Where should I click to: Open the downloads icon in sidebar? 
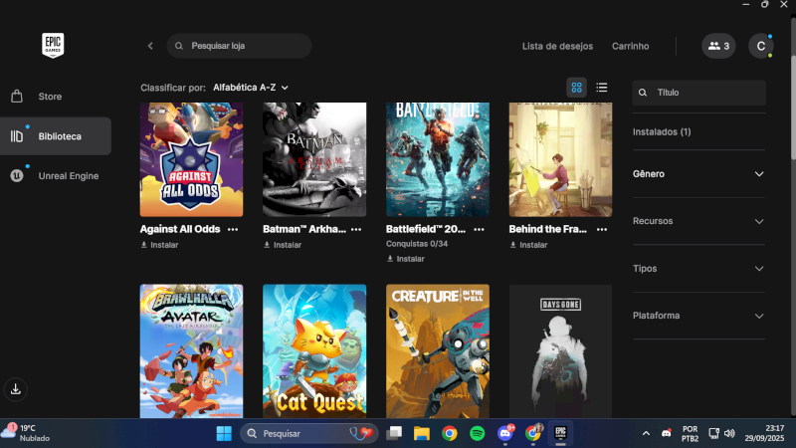pyautogui.click(x=17, y=388)
